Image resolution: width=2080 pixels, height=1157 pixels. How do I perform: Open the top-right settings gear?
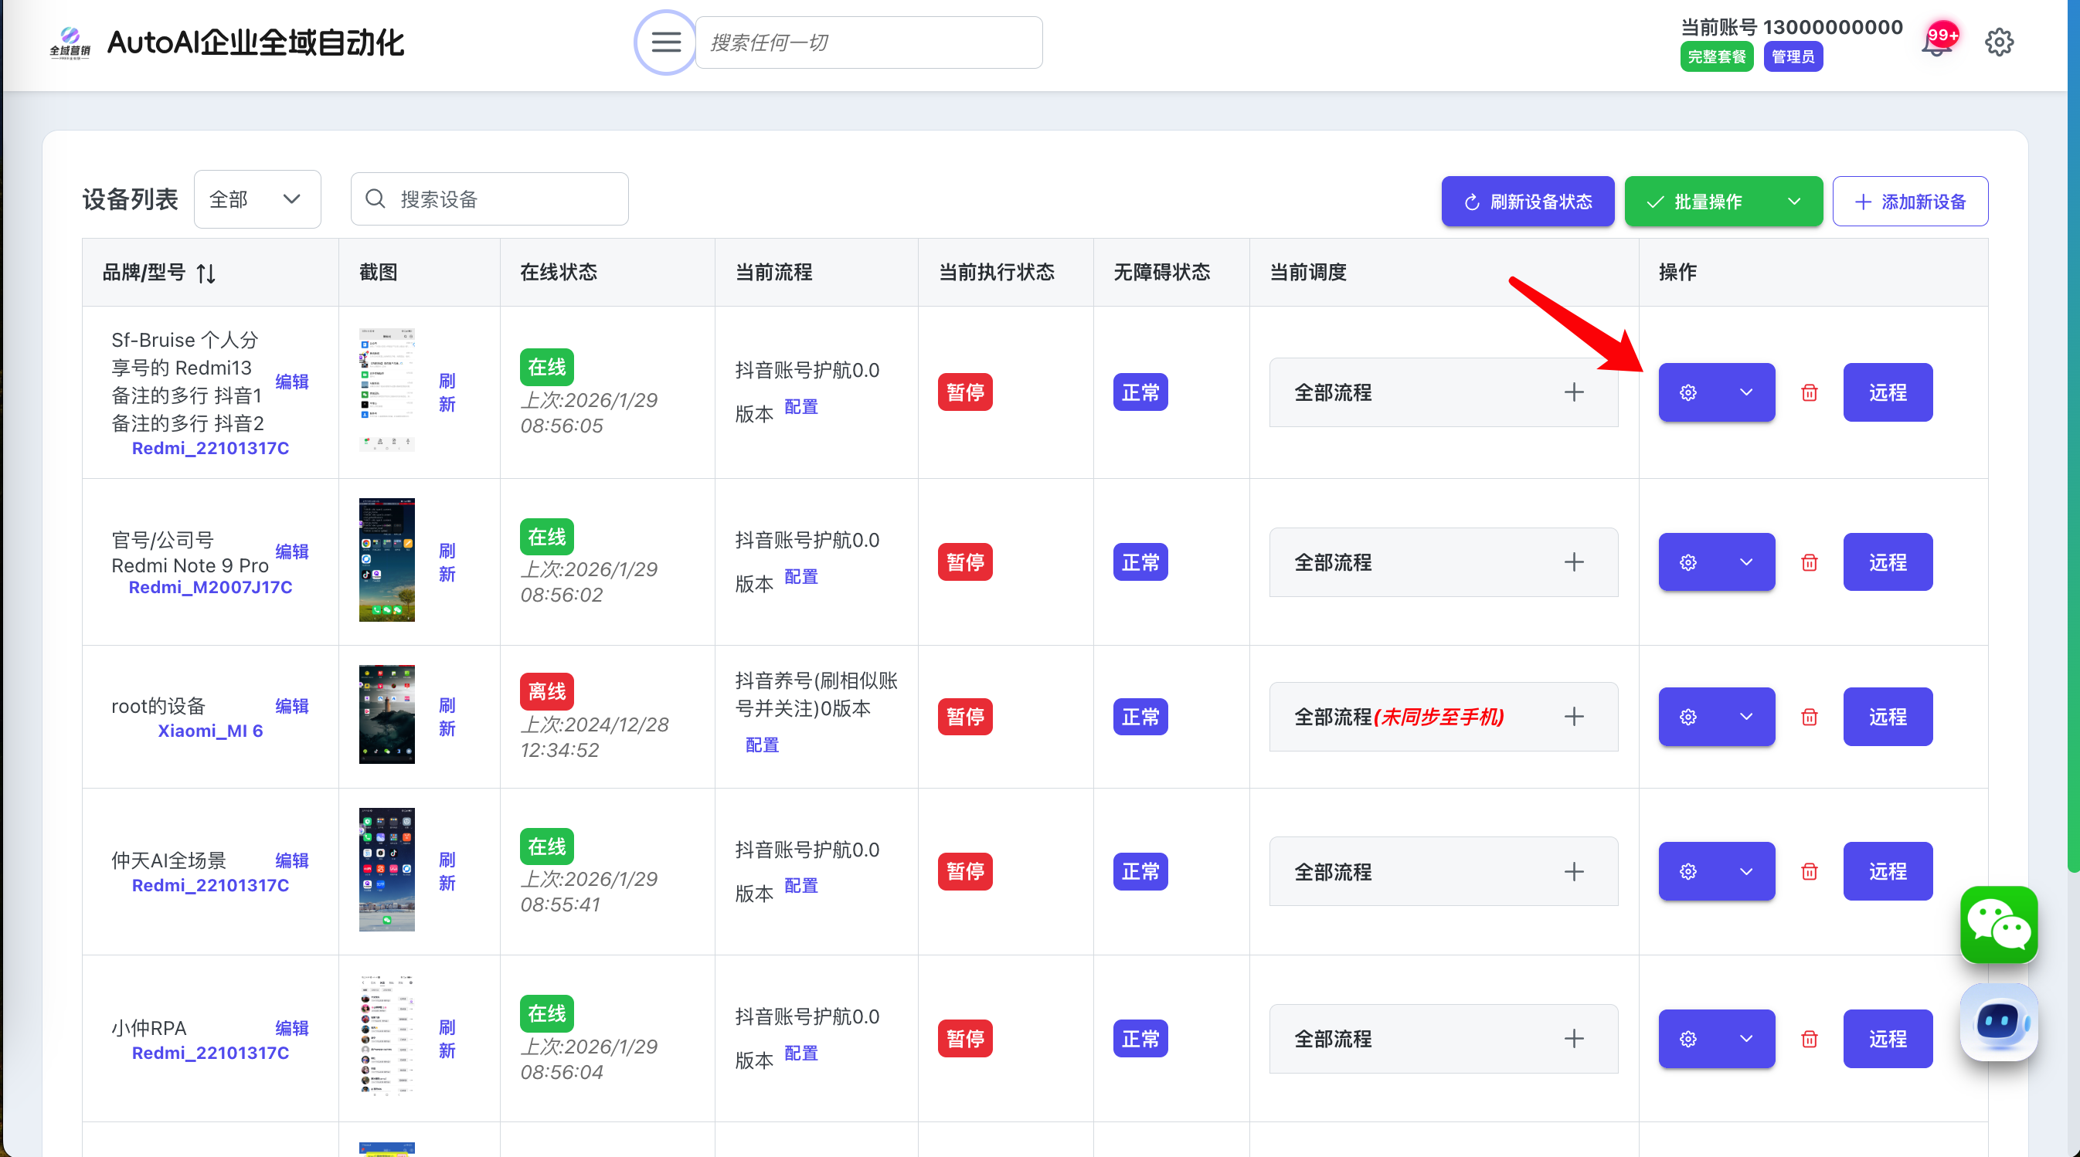[1998, 42]
